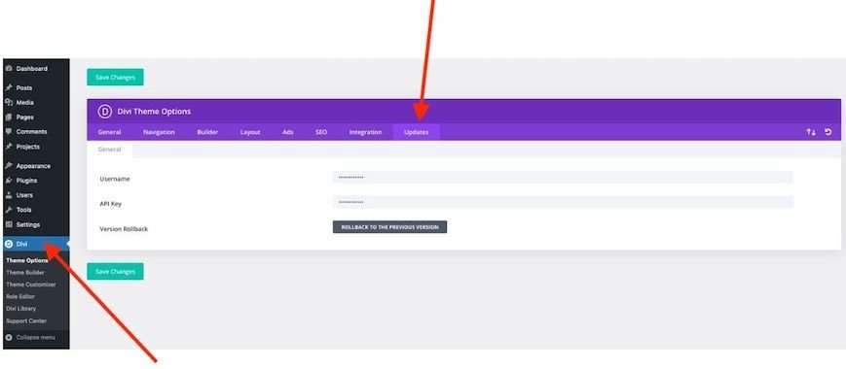Click the reset options circular arrow icon
The height and width of the screenshot is (369, 846).
coord(828,132)
